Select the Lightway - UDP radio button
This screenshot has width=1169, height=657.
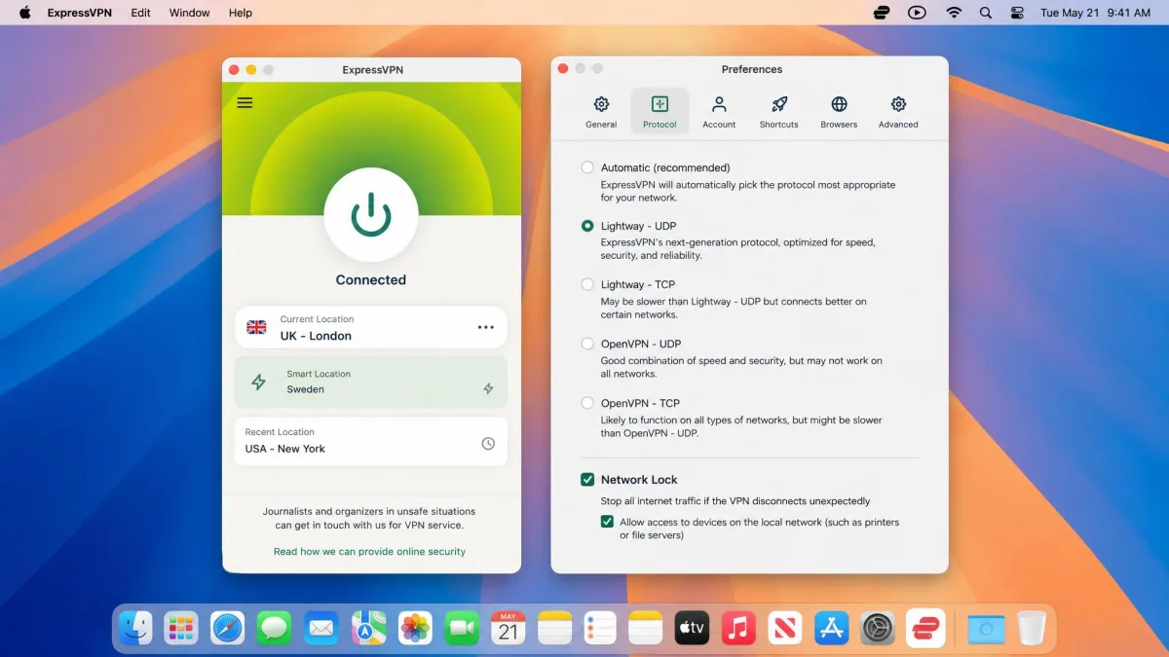[587, 226]
